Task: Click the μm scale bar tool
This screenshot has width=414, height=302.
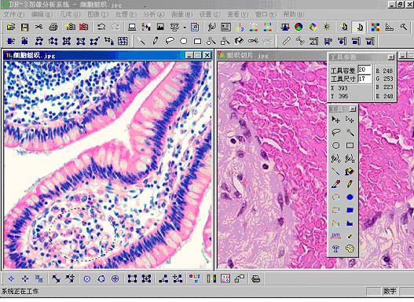Action: tap(335, 236)
